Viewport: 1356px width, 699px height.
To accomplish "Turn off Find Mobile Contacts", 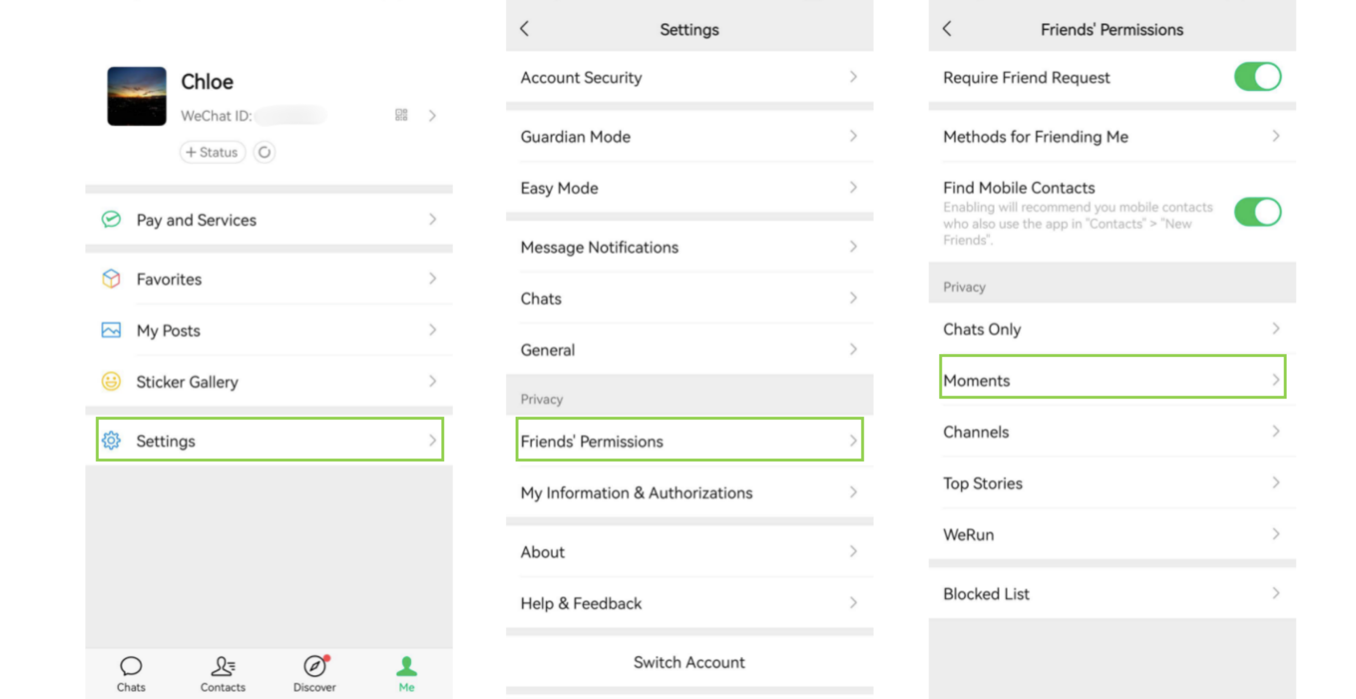I will click(1257, 211).
